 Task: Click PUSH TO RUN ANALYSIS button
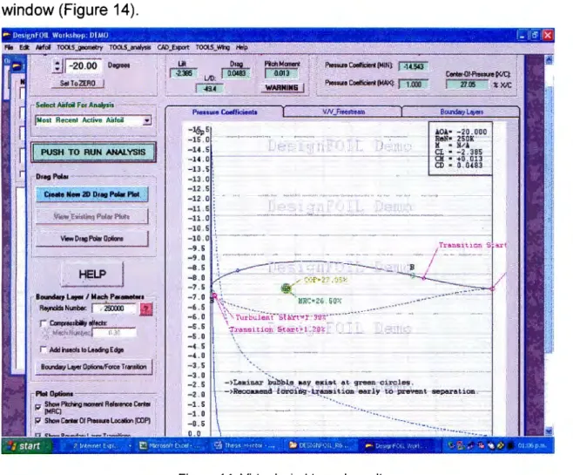click(x=93, y=153)
